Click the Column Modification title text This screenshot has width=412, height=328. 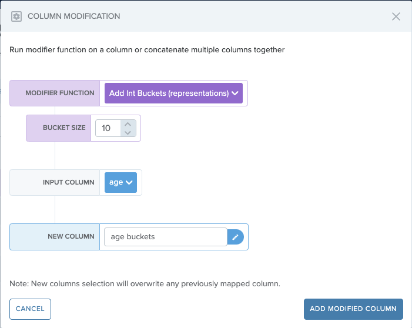(74, 16)
